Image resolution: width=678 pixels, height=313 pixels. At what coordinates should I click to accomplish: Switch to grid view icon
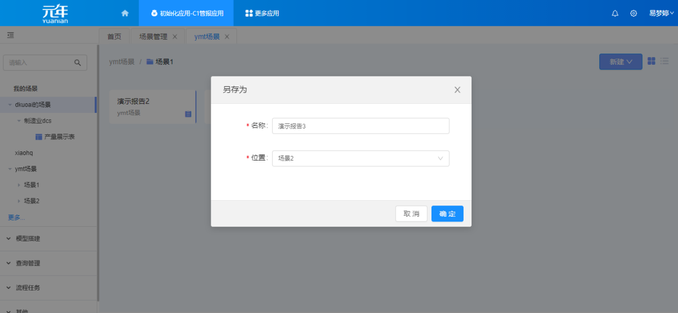[651, 61]
